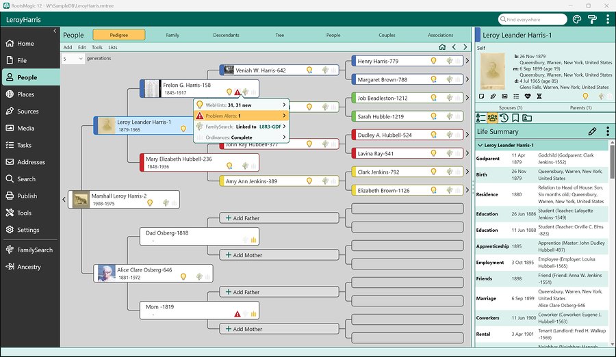Open Ancestry in the sidebar
616x357 pixels.
[31, 267]
